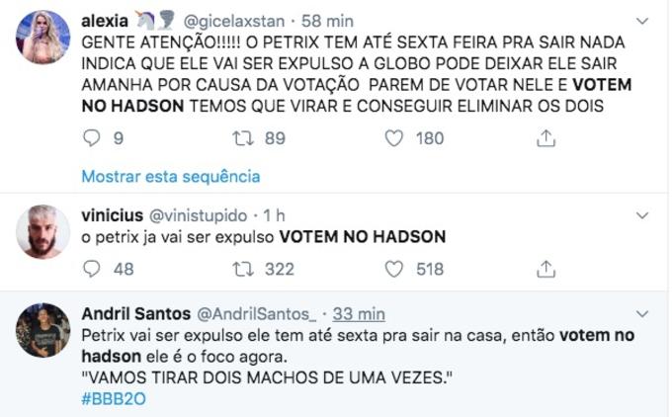Share vinicius's tweet
Viewport: 672px width, 417px height.
546,268
